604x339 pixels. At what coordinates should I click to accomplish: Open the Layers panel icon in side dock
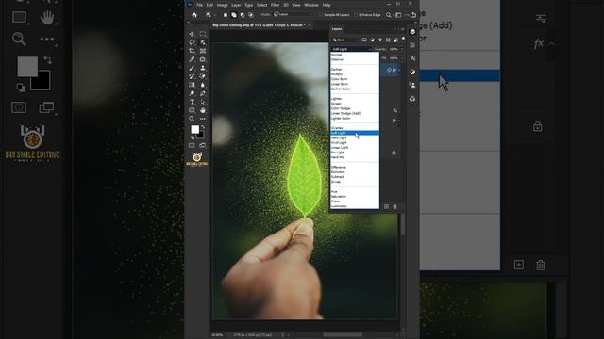[x=412, y=32]
